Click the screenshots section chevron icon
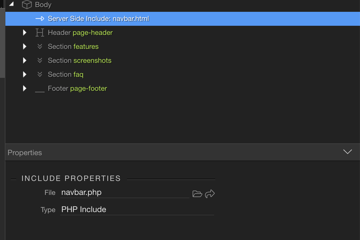 click(40, 61)
